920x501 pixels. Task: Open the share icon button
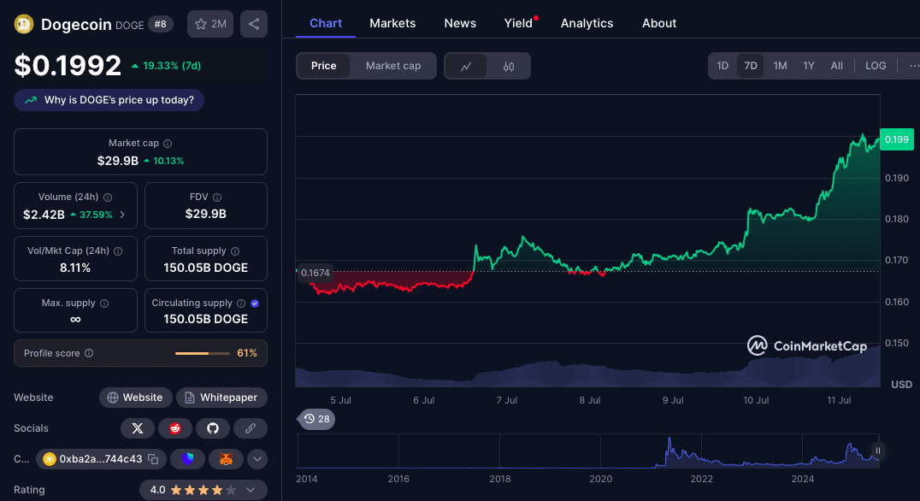(254, 24)
